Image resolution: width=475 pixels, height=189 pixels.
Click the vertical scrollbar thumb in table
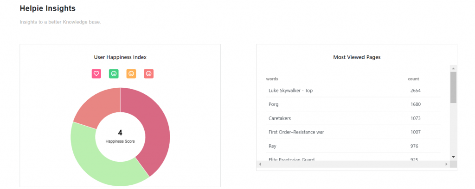point(453,87)
